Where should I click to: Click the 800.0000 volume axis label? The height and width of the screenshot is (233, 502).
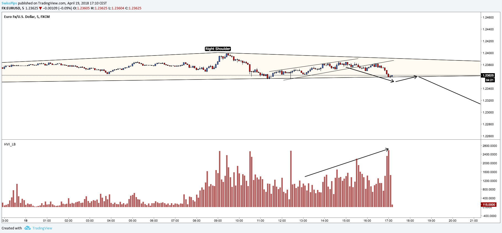489,189
